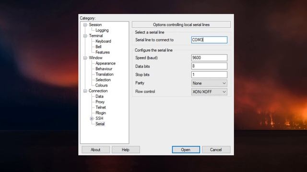Click the 'Data bits' label
The image size is (307, 172).
point(142,66)
